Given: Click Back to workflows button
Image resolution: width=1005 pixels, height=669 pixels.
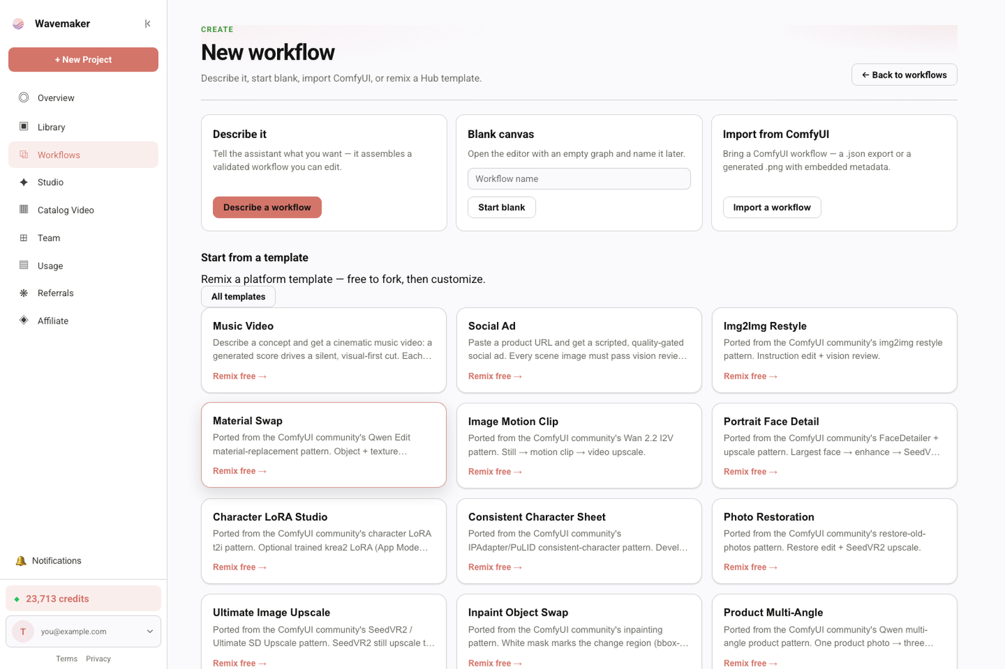Looking at the screenshot, I should (x=904, y=75).
